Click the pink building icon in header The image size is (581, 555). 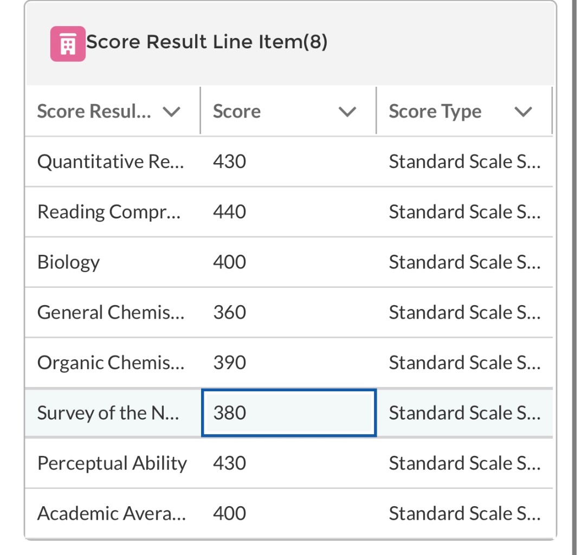[68, 44]
